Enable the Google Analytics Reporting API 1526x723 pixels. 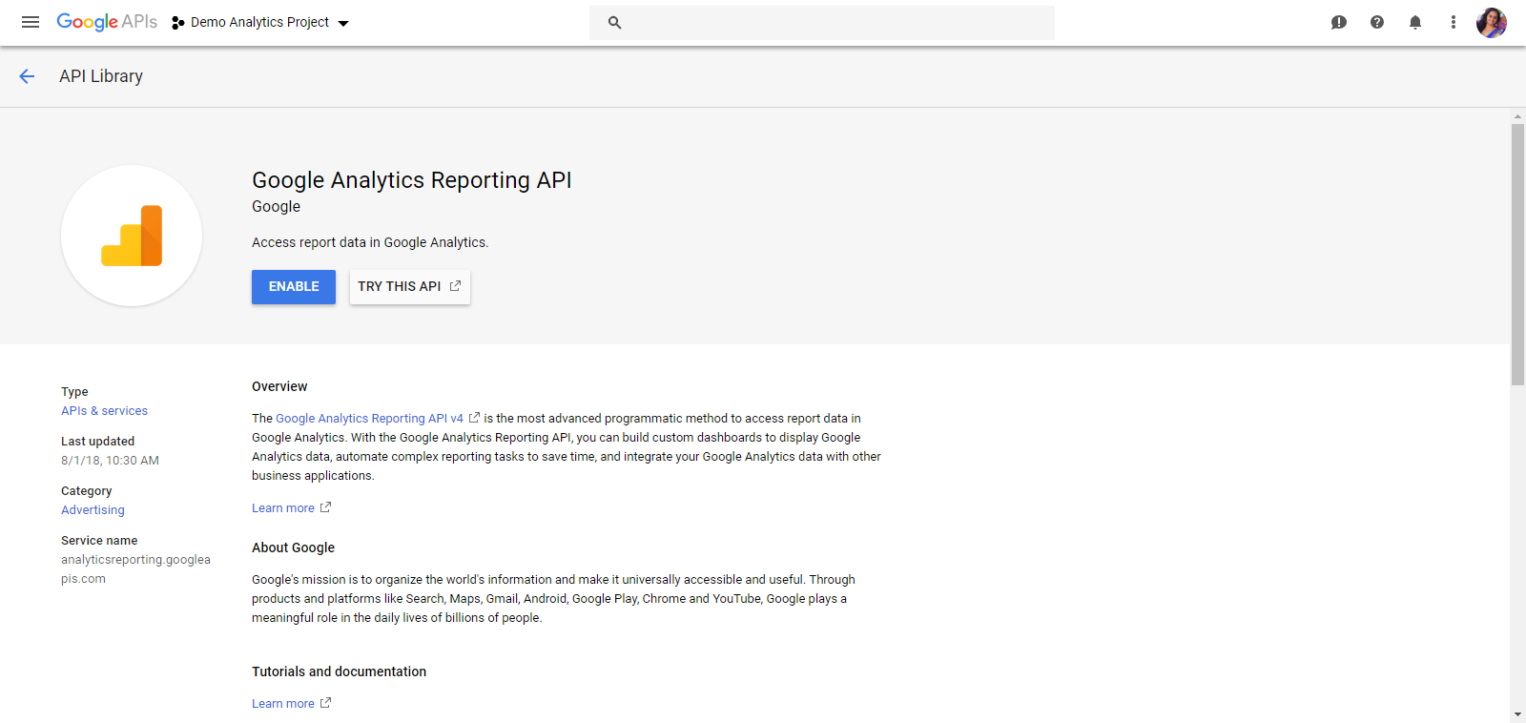point(294,287)
